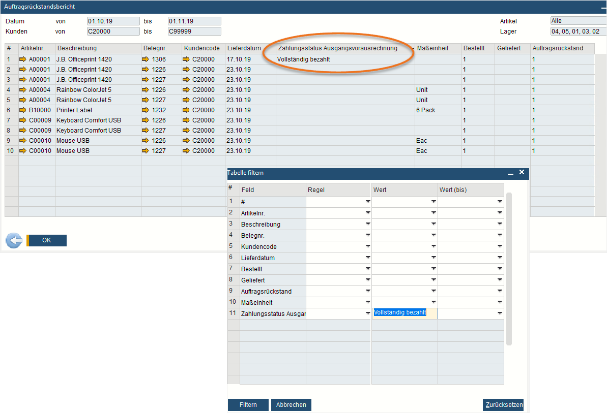Open link arrow for article B10000

coord(23,110)
